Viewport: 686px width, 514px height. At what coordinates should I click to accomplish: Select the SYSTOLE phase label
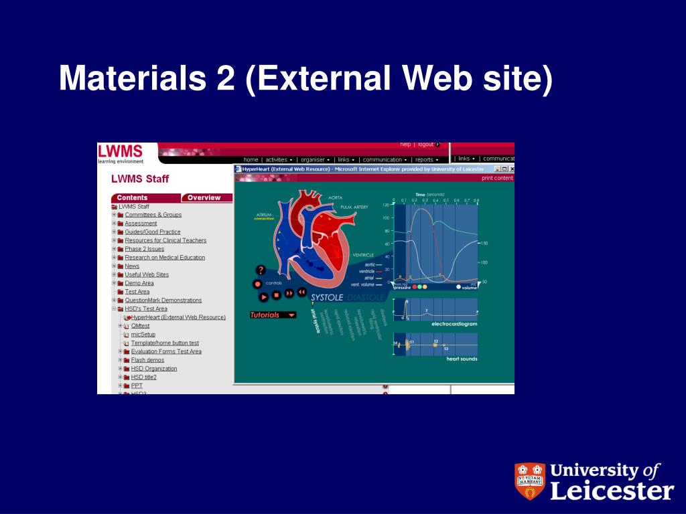coord(327,298)
